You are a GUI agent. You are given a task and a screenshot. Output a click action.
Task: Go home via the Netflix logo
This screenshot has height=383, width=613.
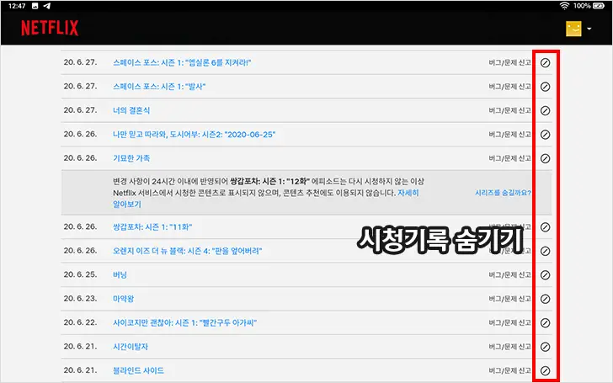pyautogui.click(x=50, y=28)
